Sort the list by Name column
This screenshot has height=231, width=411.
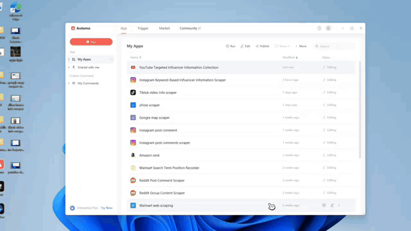coord(136,57)
